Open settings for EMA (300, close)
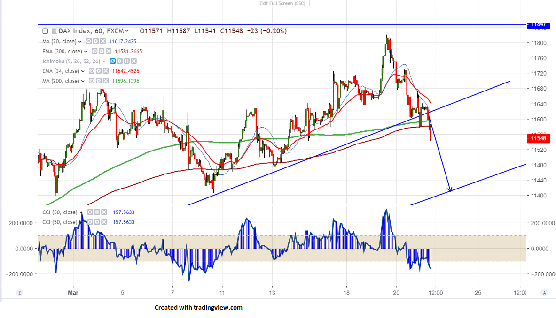Viewport: 556px width, 318px height. [x=102, y=51]
